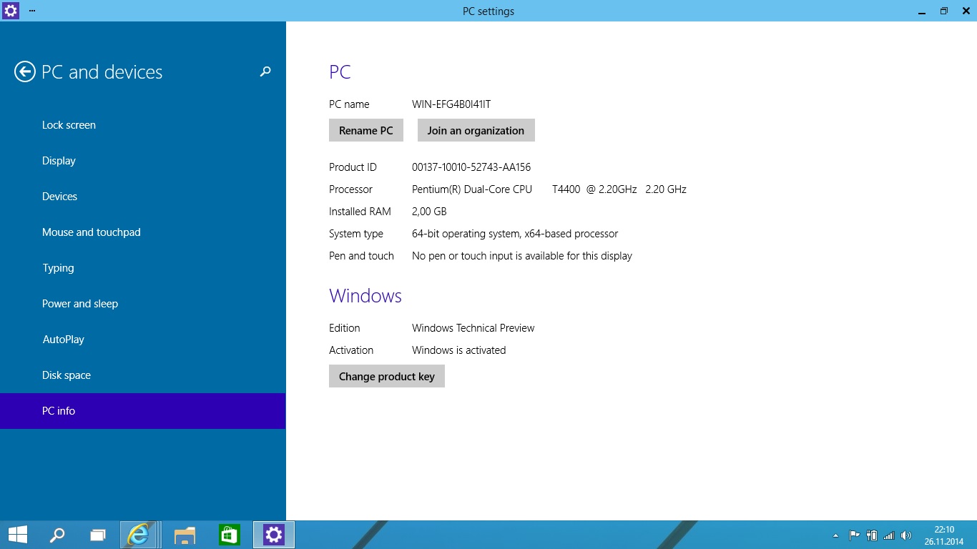Open File Explorer from the taskbar
Viewport: 977px width, 549px height.
coord(185,535)
